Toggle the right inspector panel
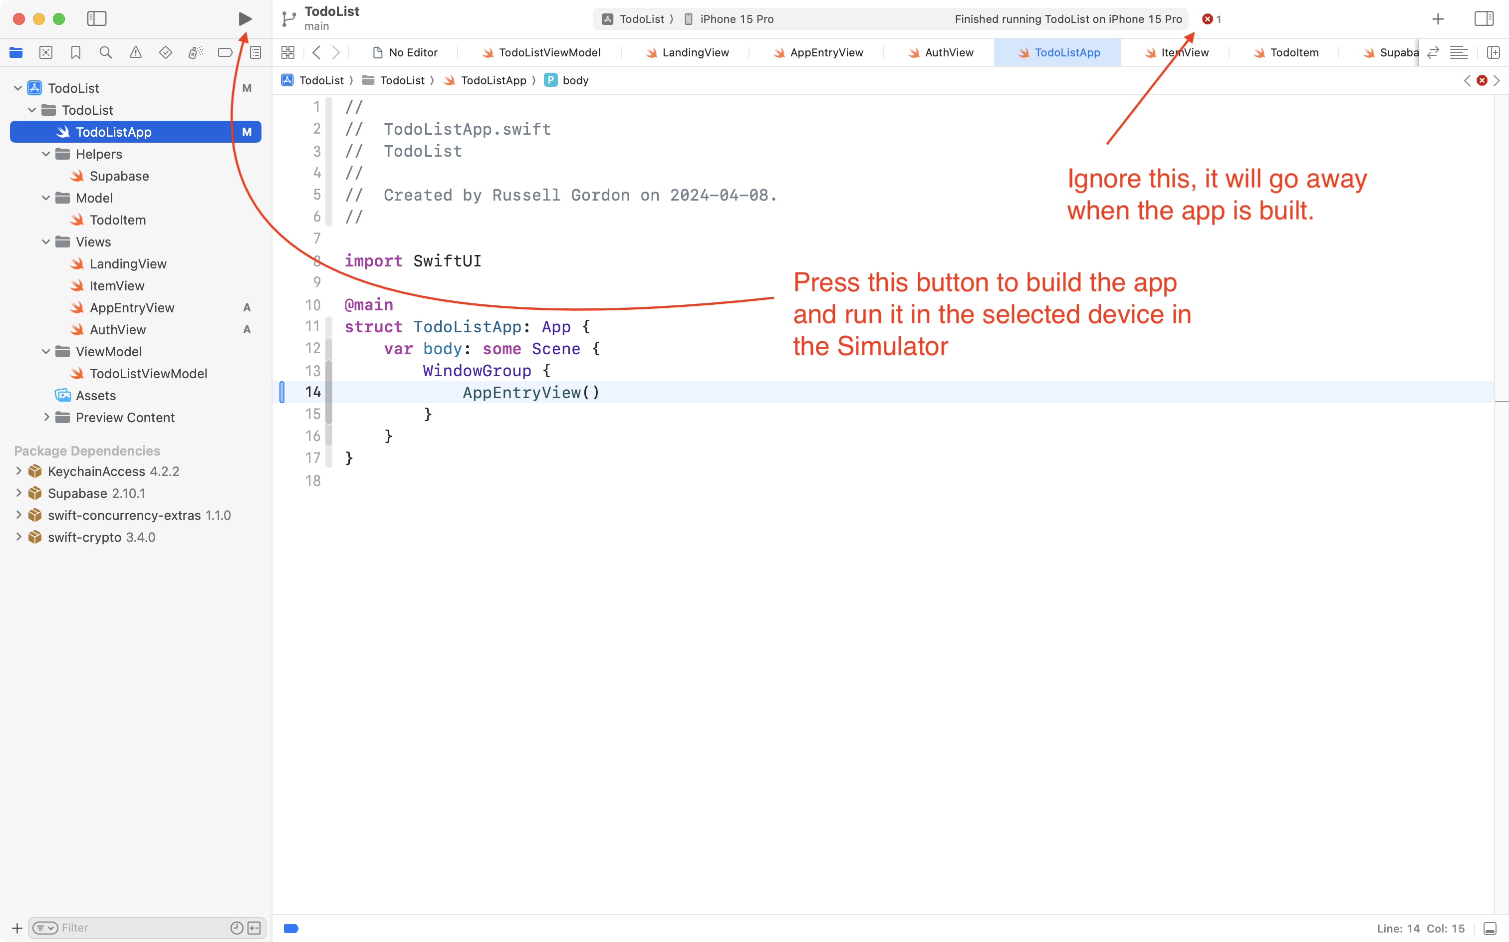Viewport: 1509px width, 942px height. (x=1484, y=18)
